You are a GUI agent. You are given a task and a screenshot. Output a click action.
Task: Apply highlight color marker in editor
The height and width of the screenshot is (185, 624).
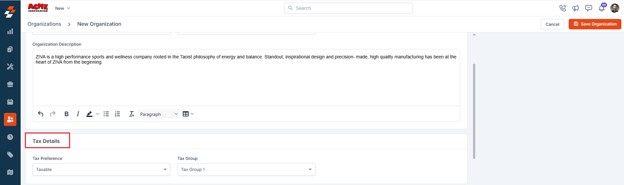(x=89, y=114)
